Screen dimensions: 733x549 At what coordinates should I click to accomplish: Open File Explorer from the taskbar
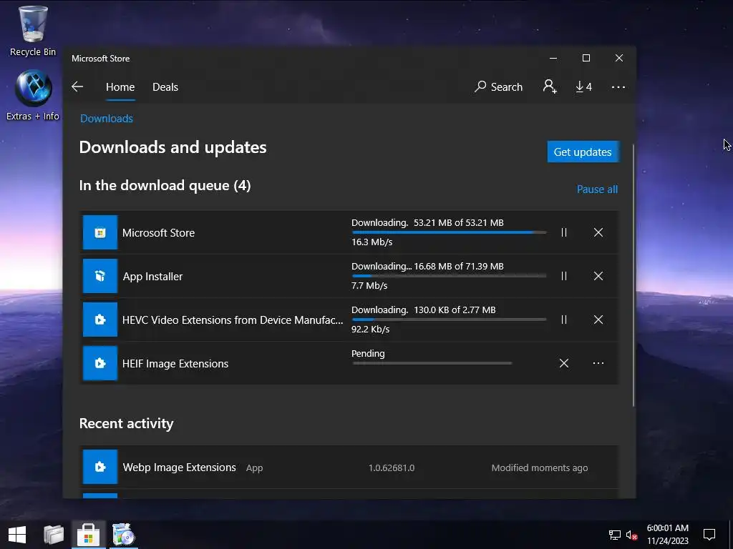tap(53, 535)
